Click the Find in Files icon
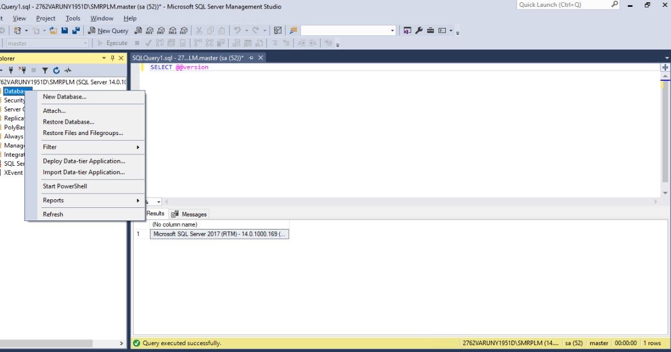This screenshot has width=671, height=352. pyautogui.click(x=293, y=31)
